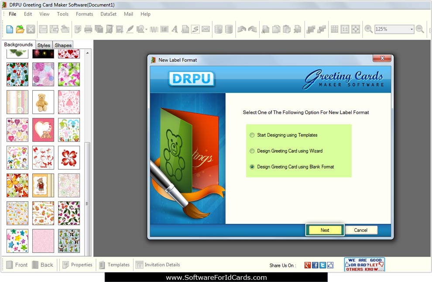Image resolution: width=432 pixels, height=282 pixels.
Task: Click the envelope mail icon
Action: 206,29
